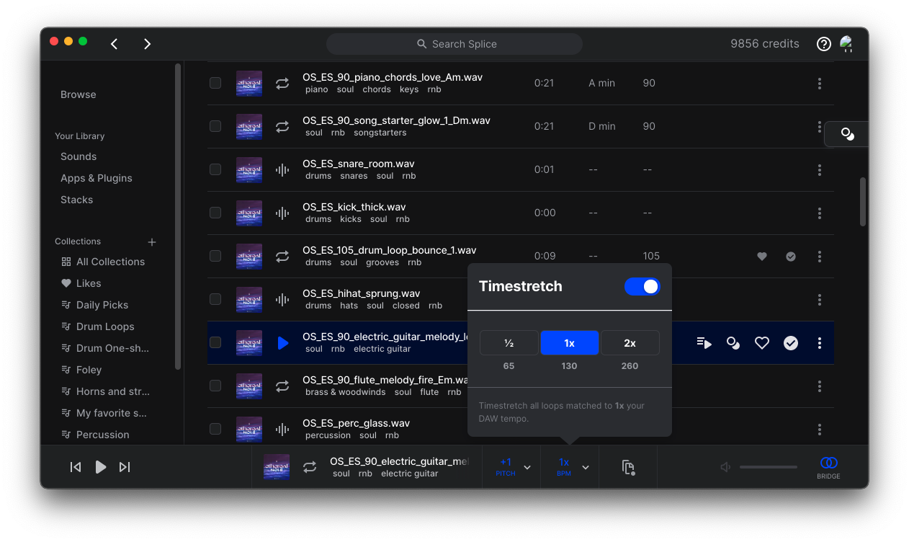The width and height of the screenshot is (909, 542).
Task: Click the waveform icon next to OS_ES_snare_room.wav
Action: click(x=281, y=169)
